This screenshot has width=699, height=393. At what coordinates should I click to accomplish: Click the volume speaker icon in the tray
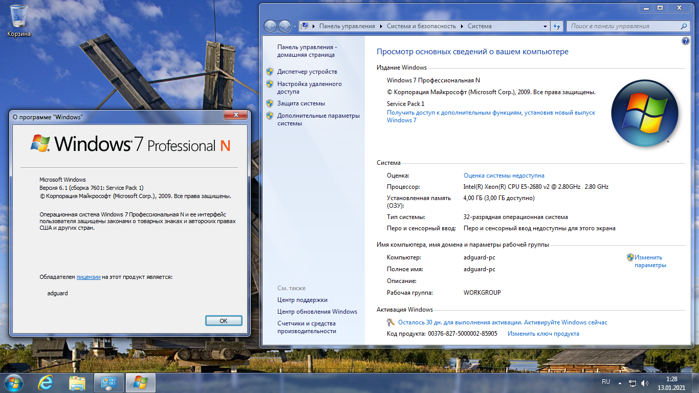(645, 383)
